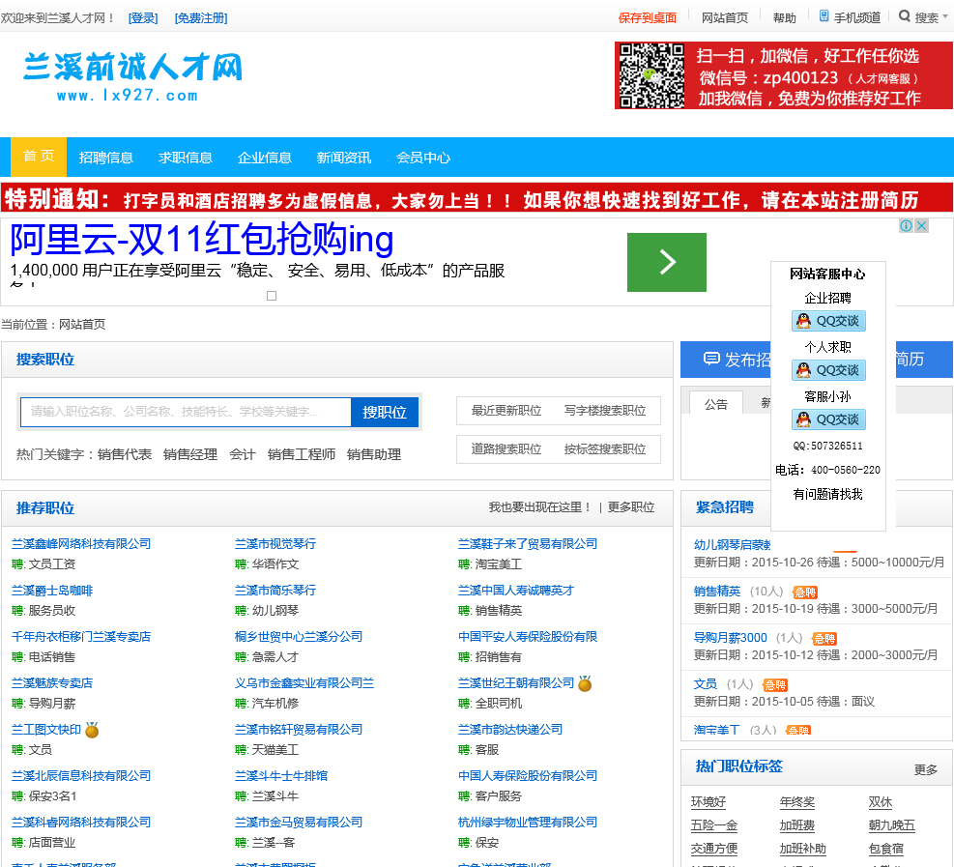Viewport: 954px width, 867px height.
Task: Open company 杭州绿宇物业管理有限公司
Action: pos(528,822)
